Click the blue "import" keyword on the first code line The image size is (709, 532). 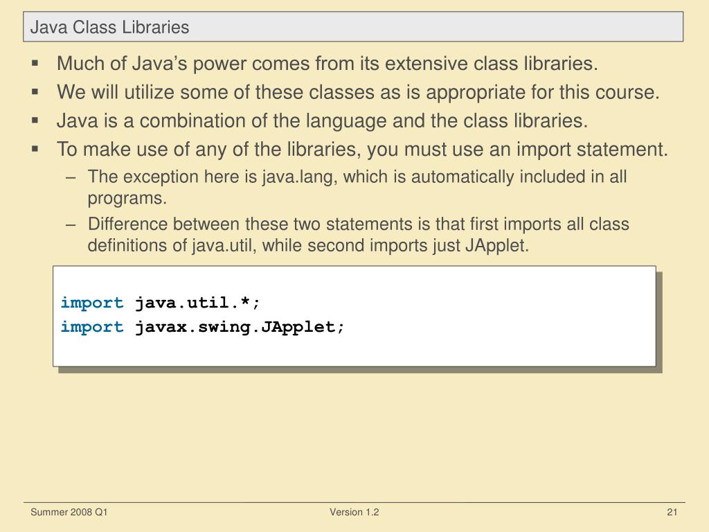[x=92, y=303]
